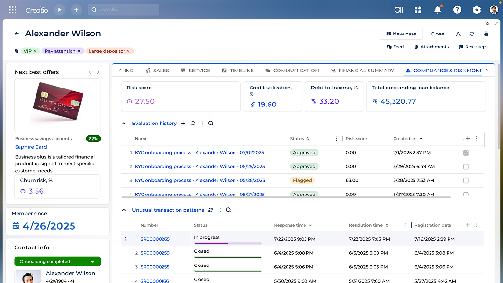The height and width of the screenshot is (283, 503).
Task: Open service request SR00000265
Action: [x=155, y=239]
